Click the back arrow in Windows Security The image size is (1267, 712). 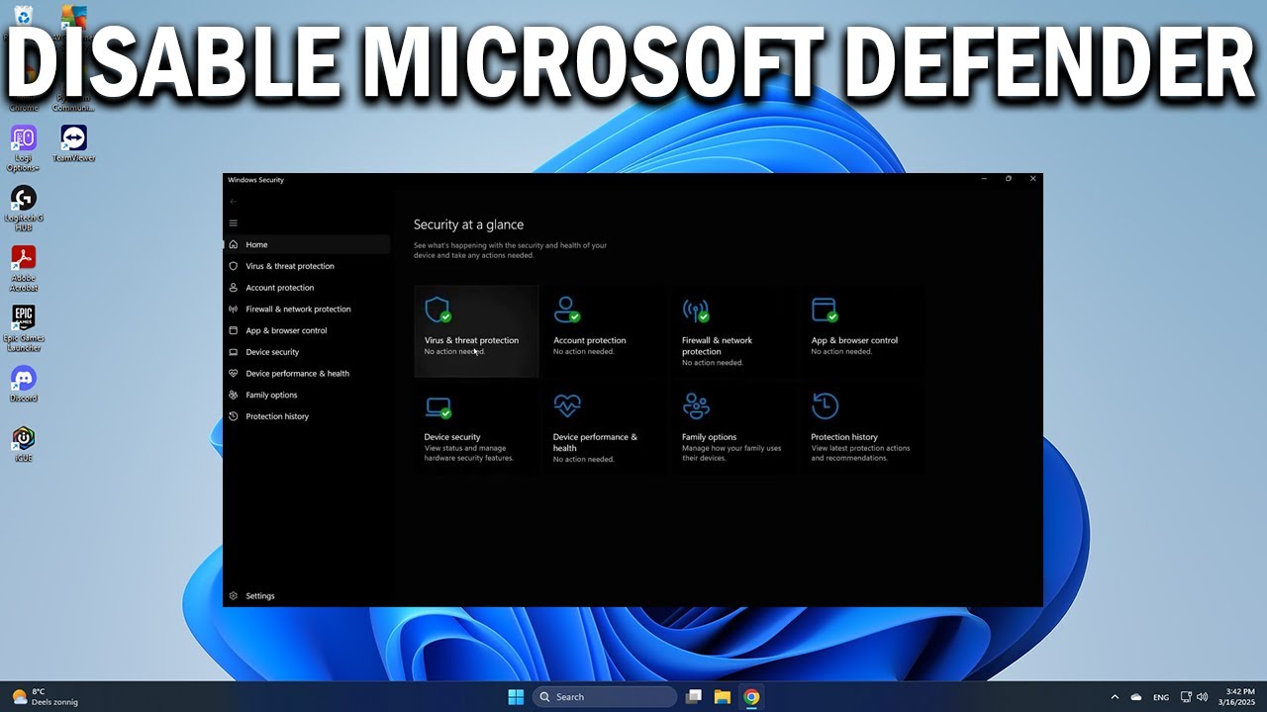tap(234, 202)
